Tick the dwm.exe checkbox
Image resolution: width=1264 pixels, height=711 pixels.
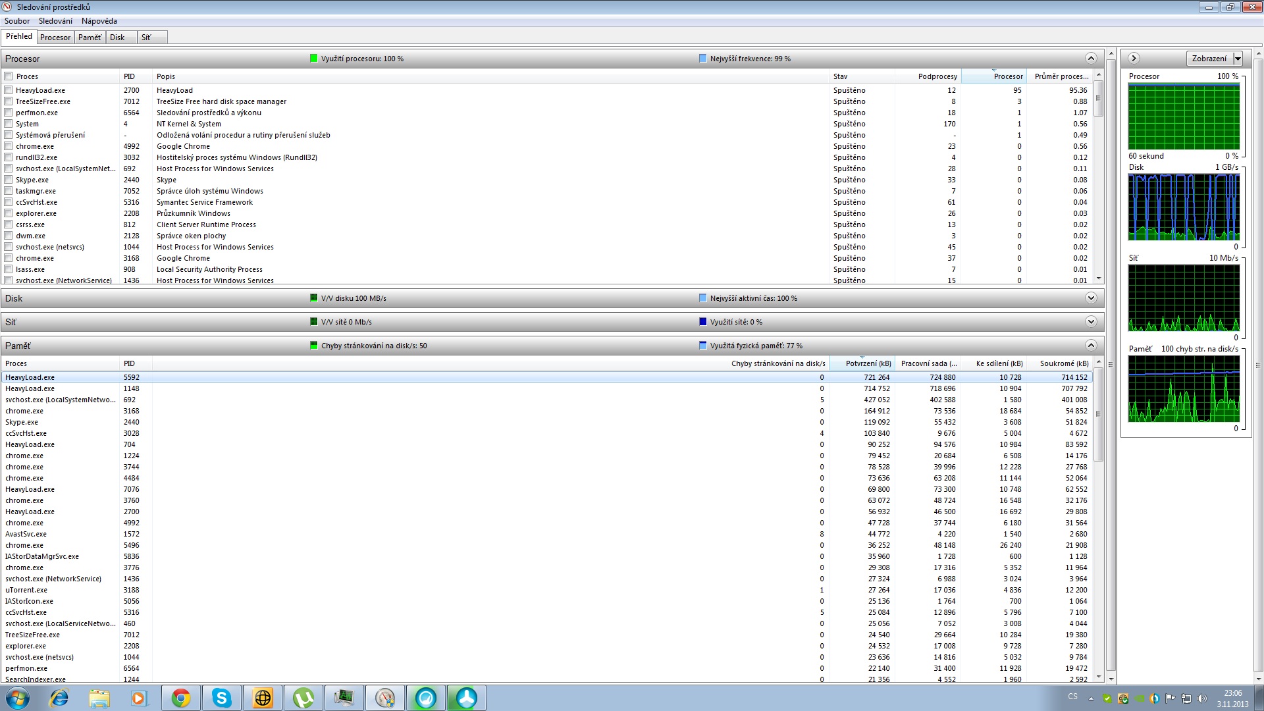point(9,236)
